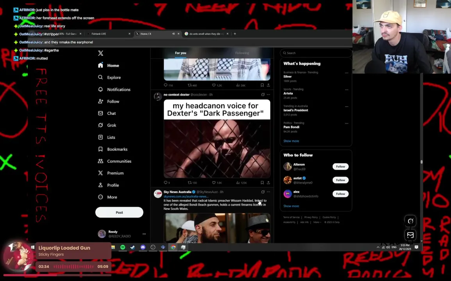Expand the More menu in the sidebar
This screenshot has width=451, height=281.
107,197
